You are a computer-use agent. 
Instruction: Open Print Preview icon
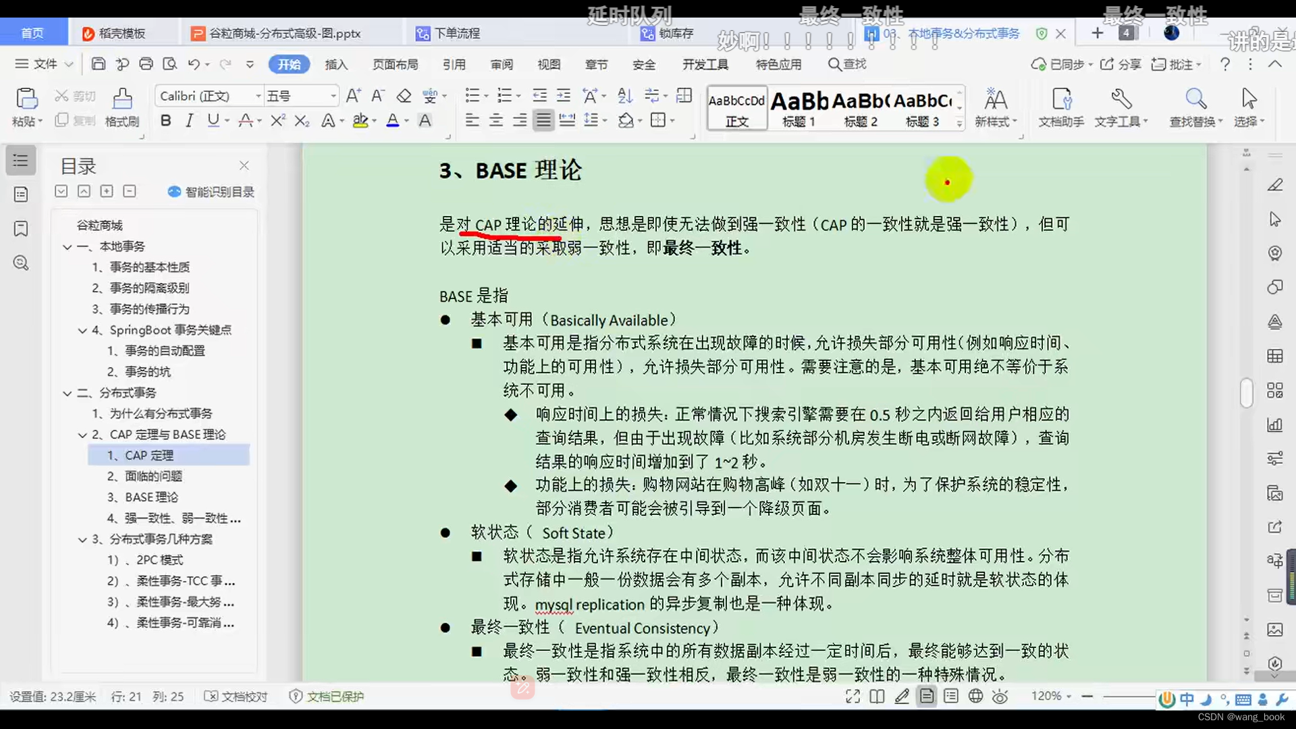[x=169, y=64]
